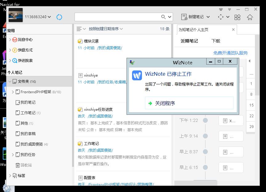266x192 pixels.
Task: Open the dropdown next to fullscreen icon
Action: [228, 17]
